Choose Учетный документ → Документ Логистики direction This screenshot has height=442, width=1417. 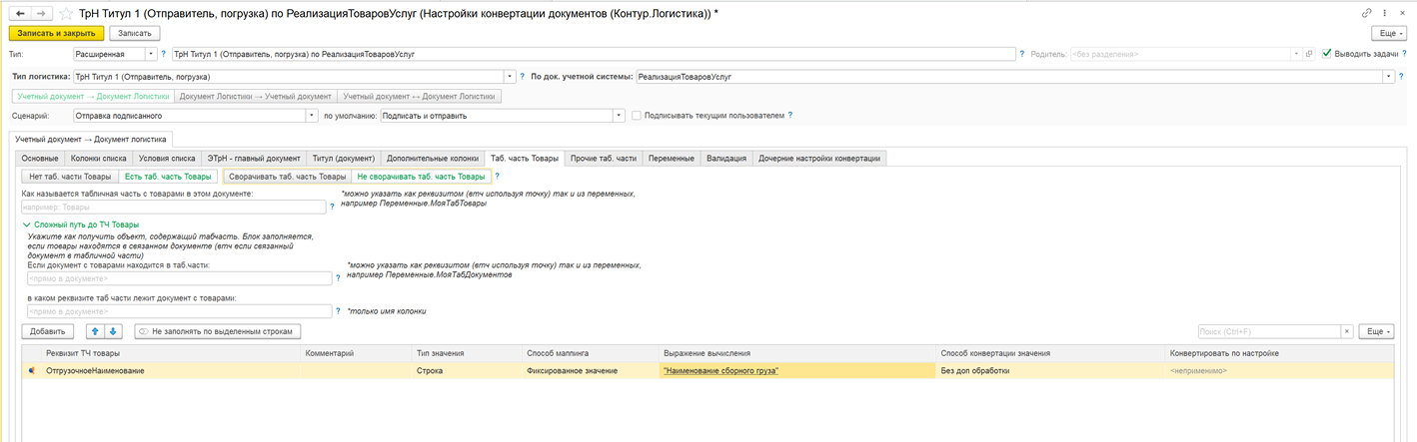[x=93, y=97]
